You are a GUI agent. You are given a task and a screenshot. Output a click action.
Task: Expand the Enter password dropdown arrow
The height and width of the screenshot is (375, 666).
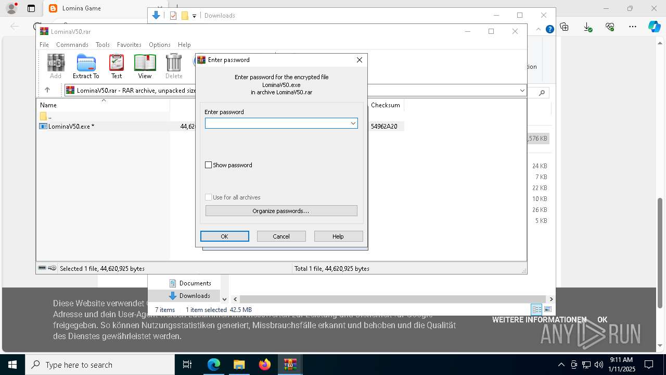tap(353, 123)
